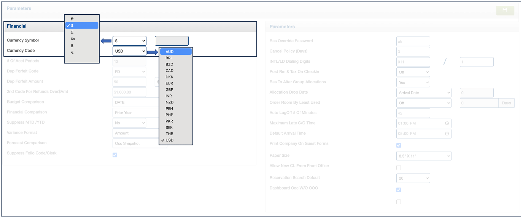The width and height of the screenshot is (523, 218).
Task: Click clock icon in Default Arrival Time
Action: [x=447, y=134]
